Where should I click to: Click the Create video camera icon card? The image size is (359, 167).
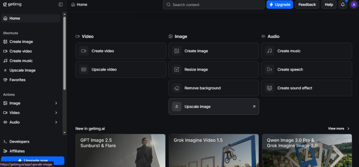tap(83, 51)
